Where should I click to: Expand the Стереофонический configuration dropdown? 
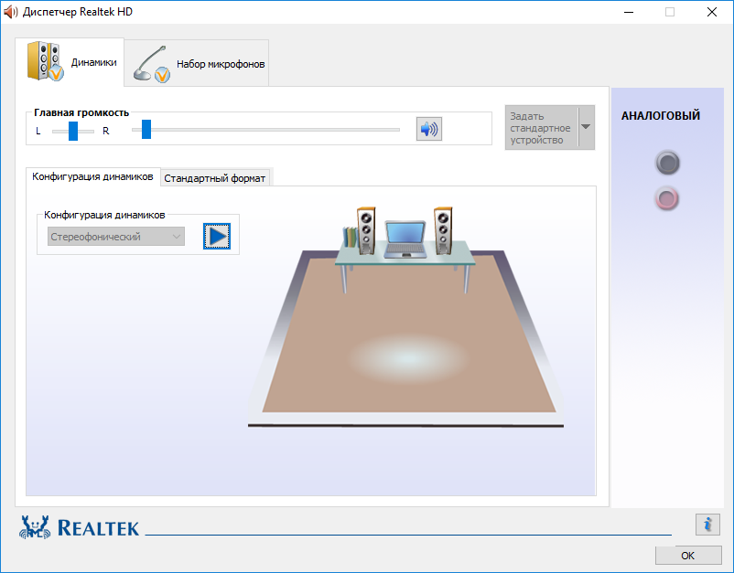(116, 237)
